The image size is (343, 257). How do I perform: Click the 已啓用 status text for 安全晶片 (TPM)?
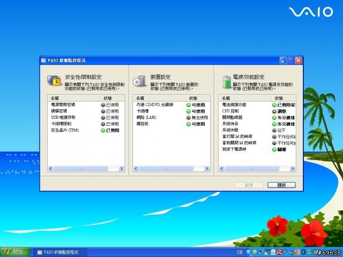pos(113,131)
